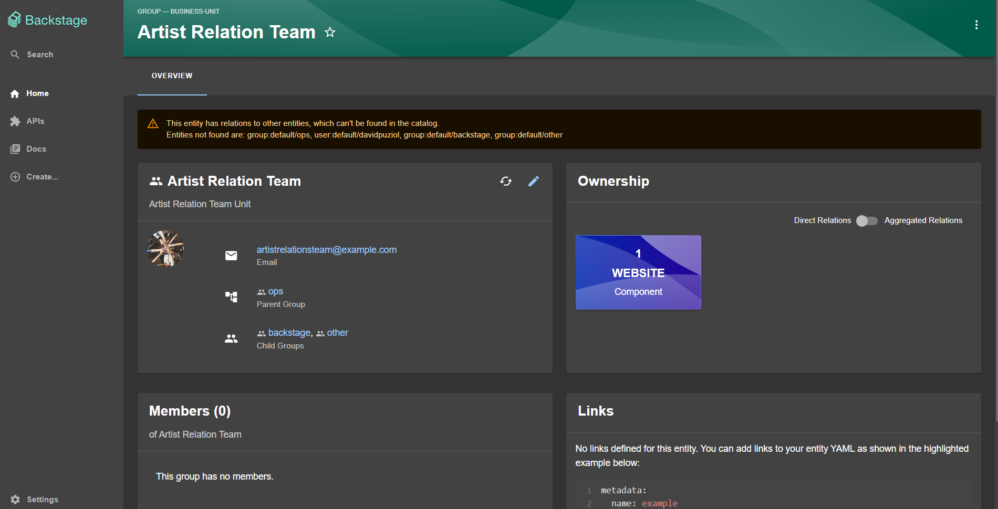The width and height of the screenshot is (998, 509).
Task: Open the three-dot more options menu
Action: (976, 25)
